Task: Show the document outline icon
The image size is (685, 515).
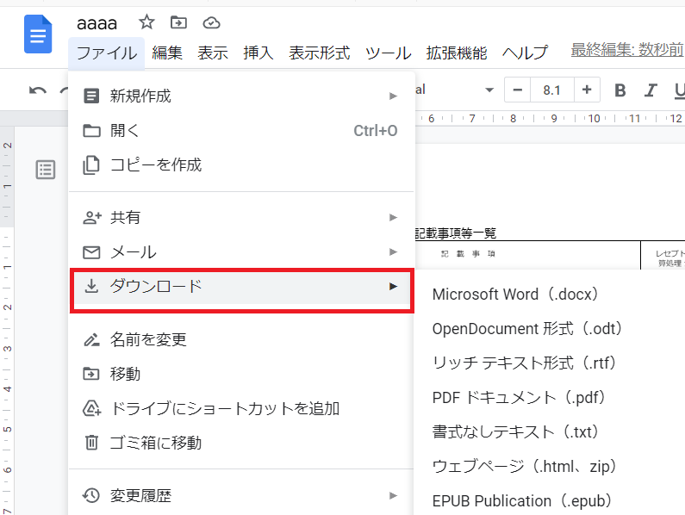Action: (x=46, y=170)
